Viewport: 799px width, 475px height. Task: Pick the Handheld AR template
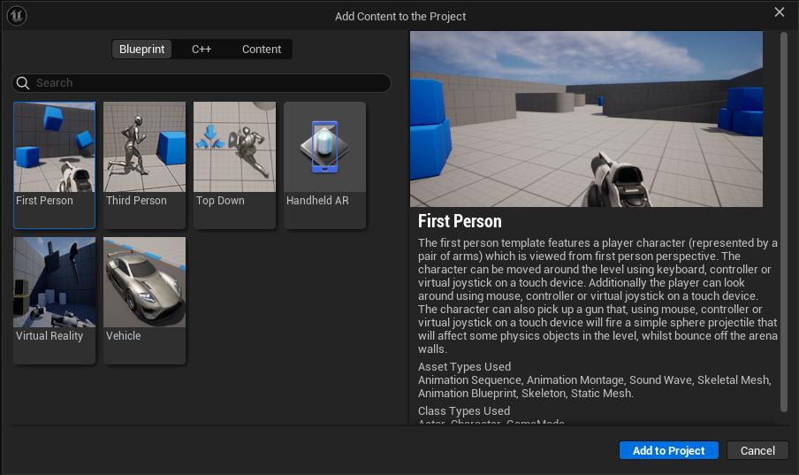click(x=324, y=165)
